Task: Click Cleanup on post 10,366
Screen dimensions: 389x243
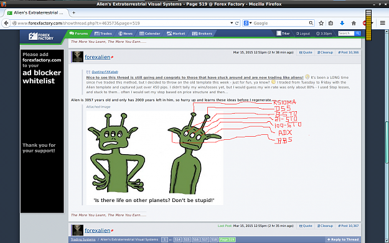Action: (x=326, y=52)
